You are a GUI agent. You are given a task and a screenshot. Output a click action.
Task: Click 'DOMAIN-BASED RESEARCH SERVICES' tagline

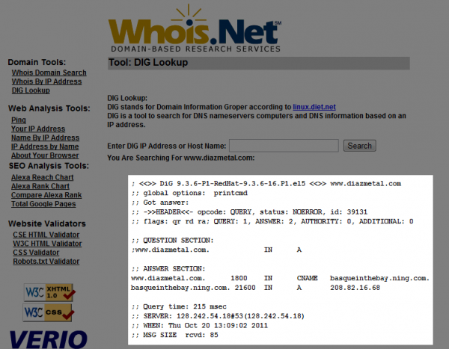[x=195, y=49]
